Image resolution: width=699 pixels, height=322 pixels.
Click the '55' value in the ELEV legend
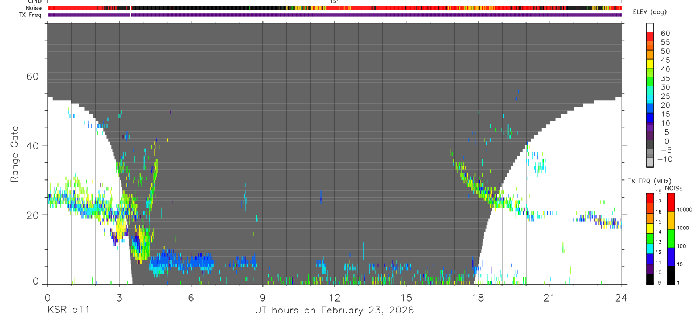tap(664, 43)
